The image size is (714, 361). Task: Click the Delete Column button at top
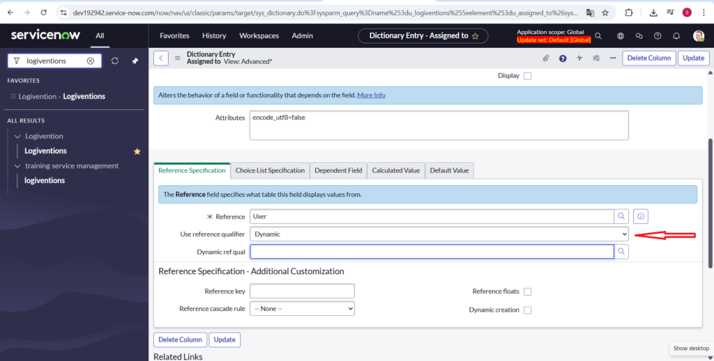[x=648, y=58]
